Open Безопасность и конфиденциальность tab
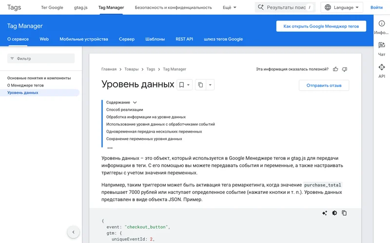 [x=174, y=7]
